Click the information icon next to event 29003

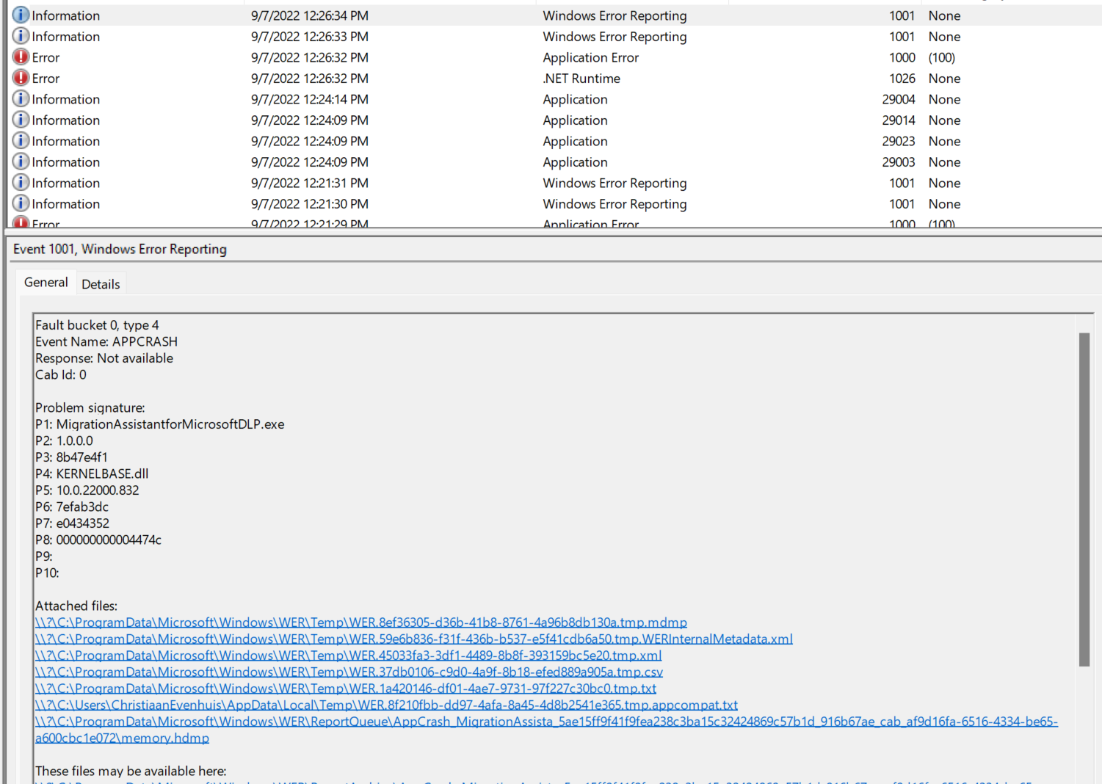coord(21,161)
